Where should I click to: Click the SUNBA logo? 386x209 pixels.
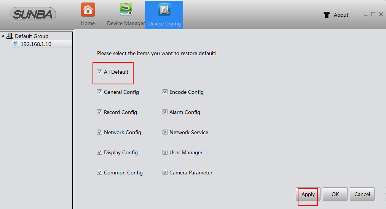(32, 14)
